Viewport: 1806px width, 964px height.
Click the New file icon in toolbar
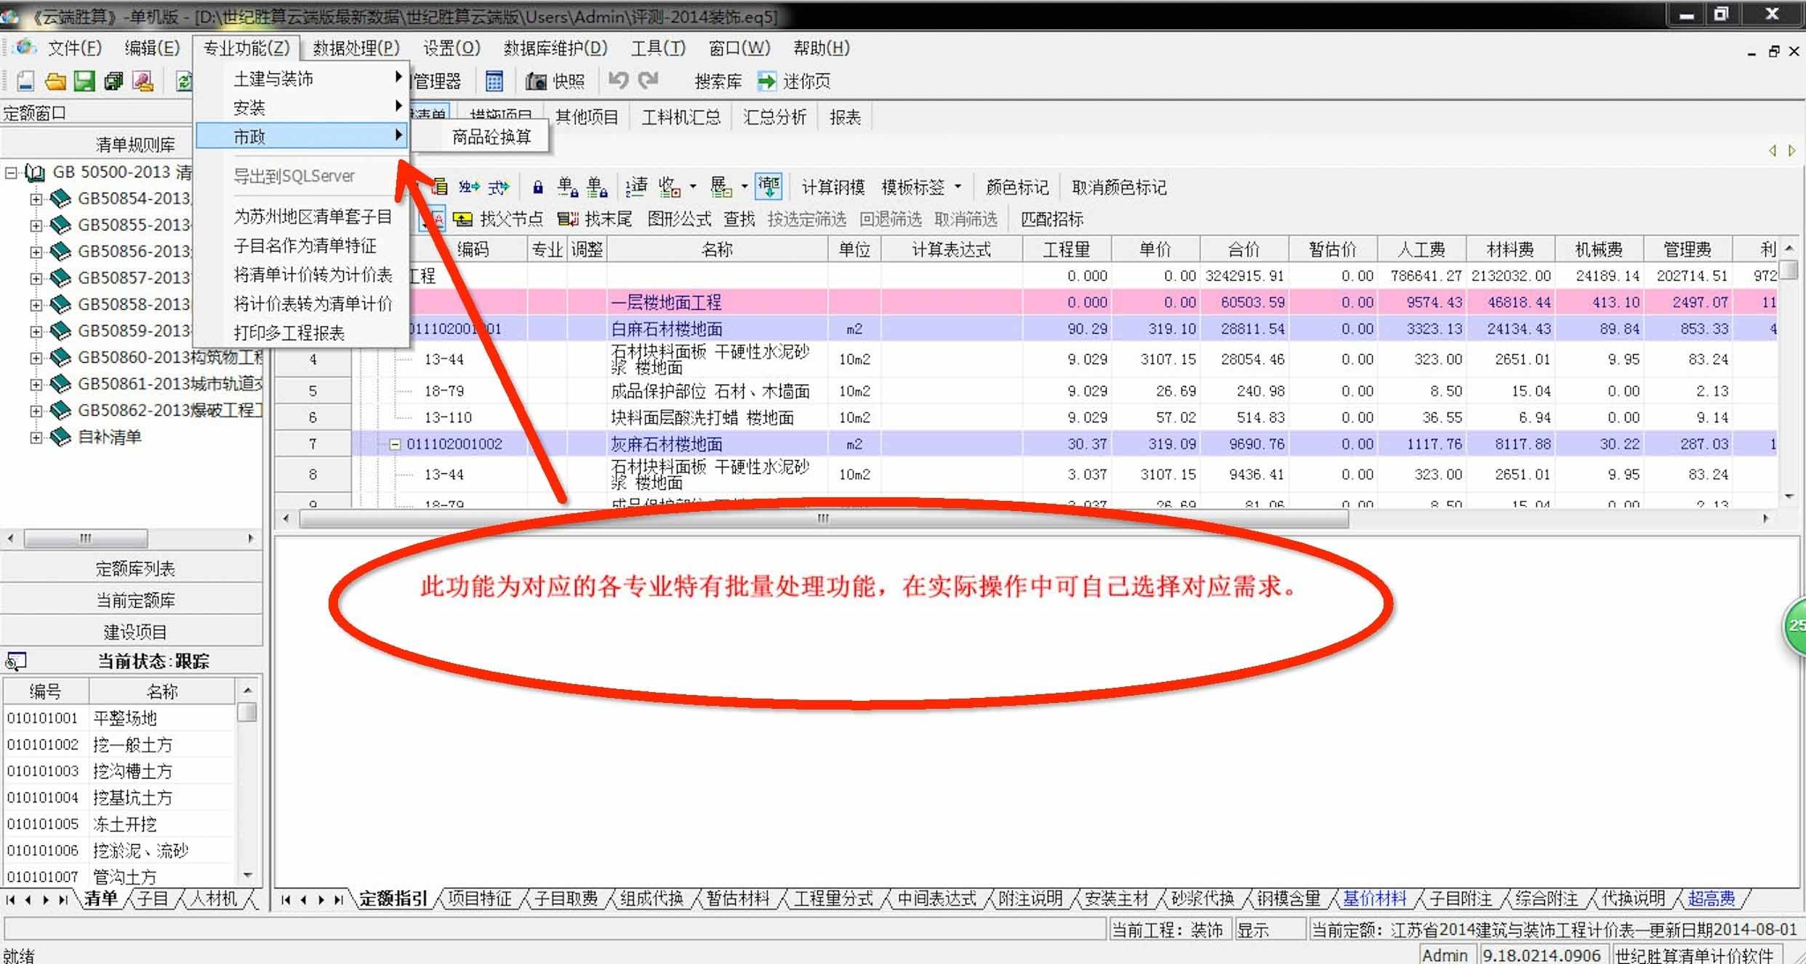(25, 81)
